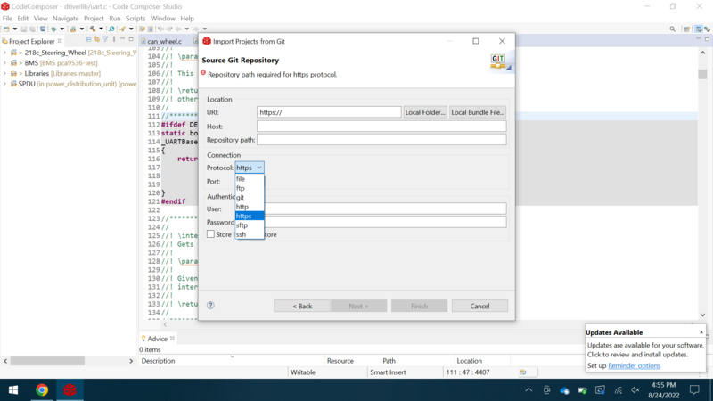Open the Scripts menu
This screenshot has height=401, width=713.
pyautogui.click(x=135, y=19)
